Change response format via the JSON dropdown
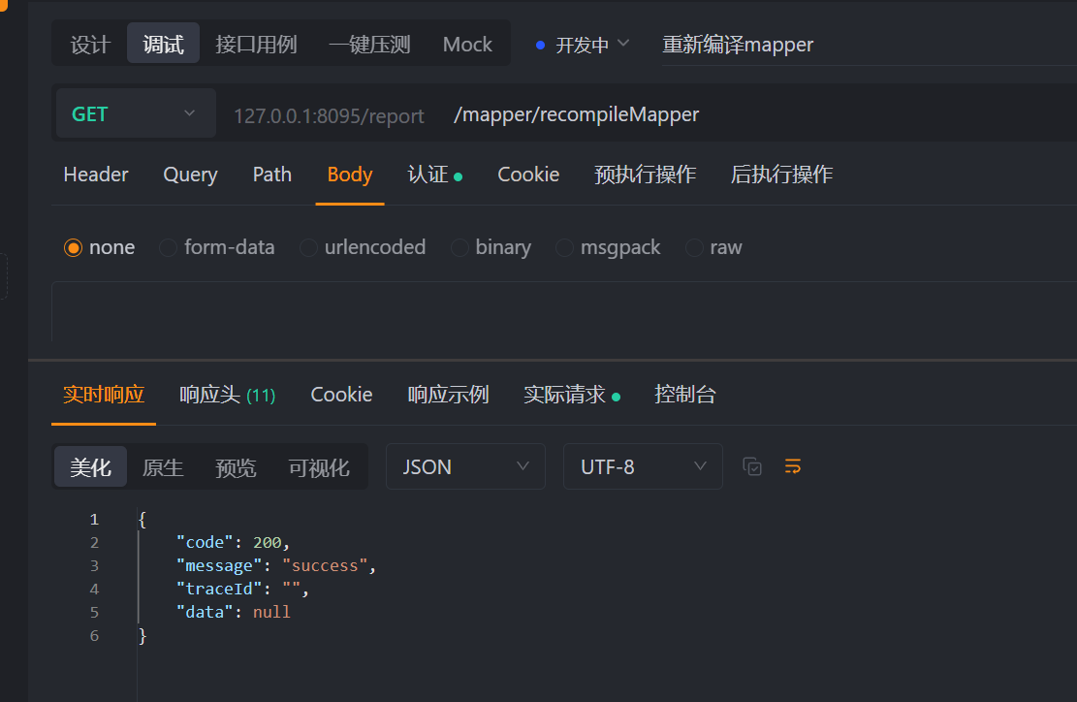The width and height of the screenshot is (1077, 702). click(x=465, y=466)
